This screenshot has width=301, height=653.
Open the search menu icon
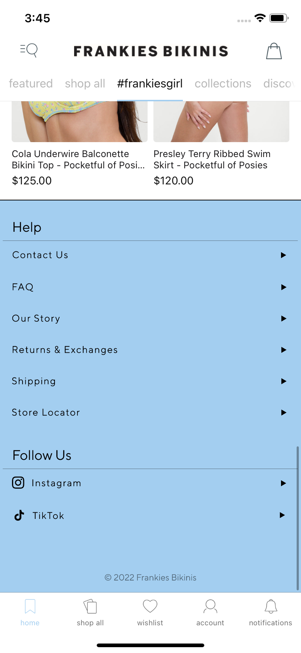tap(29, 50)
